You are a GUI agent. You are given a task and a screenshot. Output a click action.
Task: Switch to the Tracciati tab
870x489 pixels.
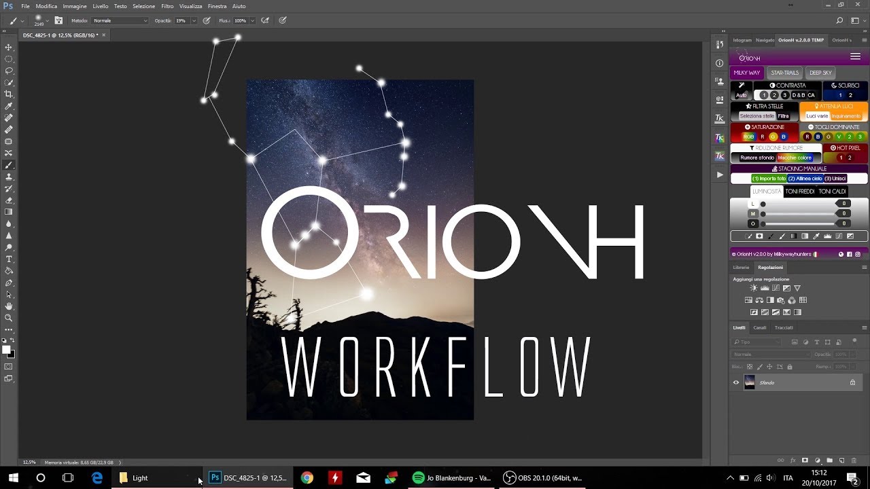pyautogui.click(x=784, y=327)
